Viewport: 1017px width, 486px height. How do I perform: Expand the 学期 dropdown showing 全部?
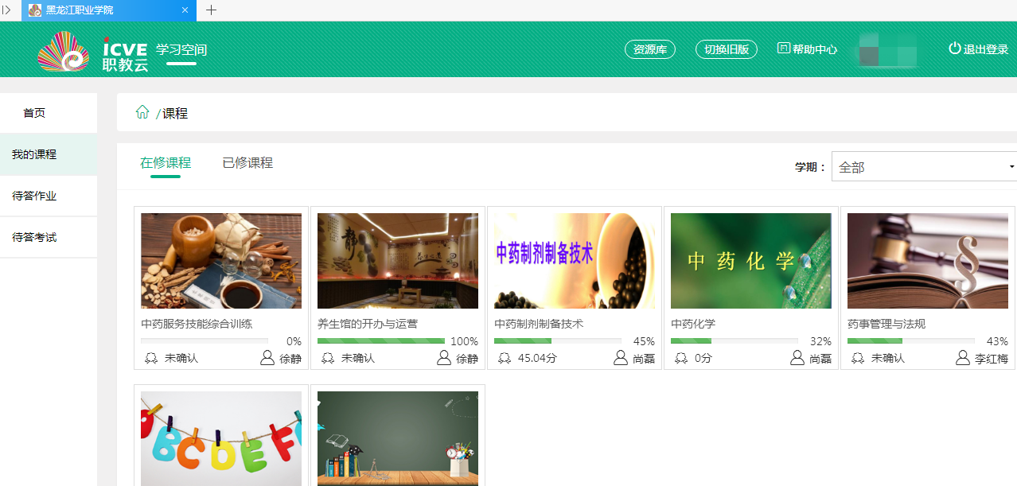[x=924, y=167]
